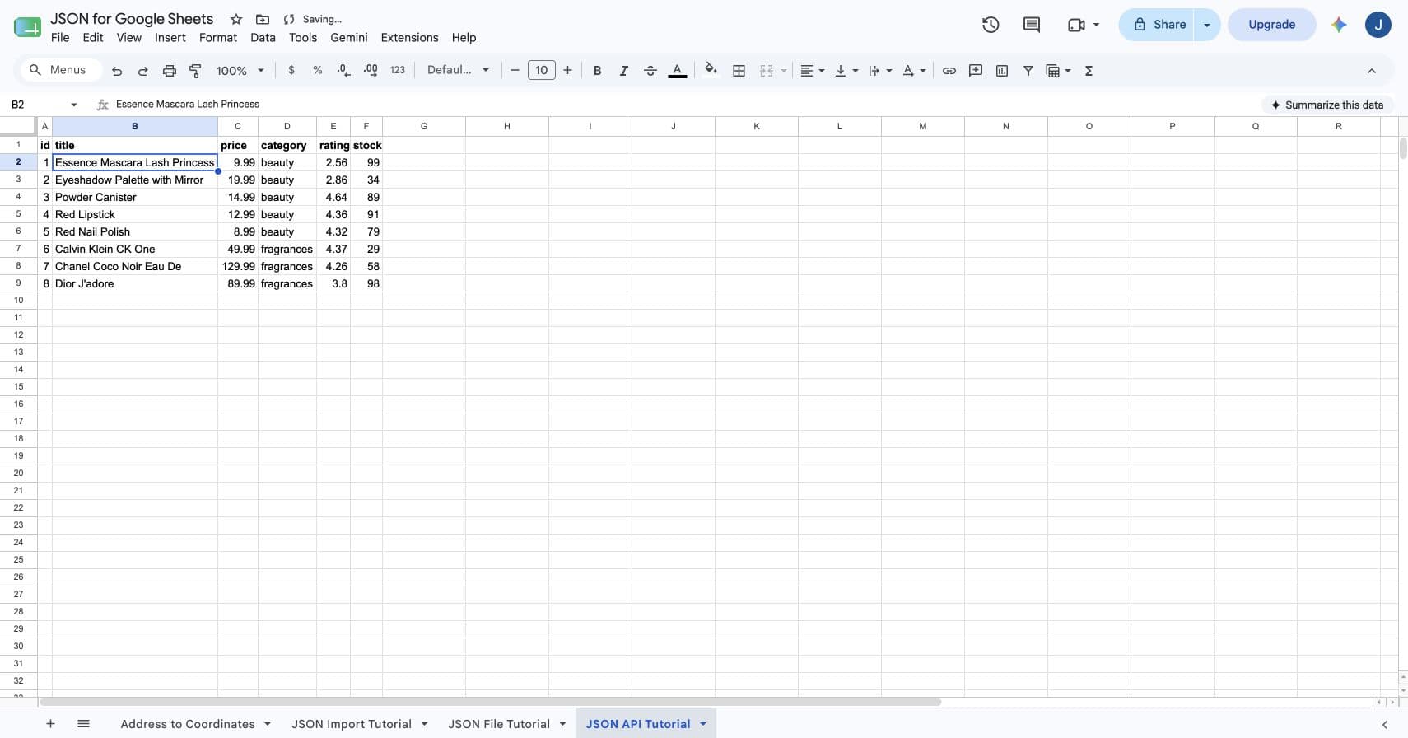Screen dimensions: 1408x738
Task: Decrease decimal places icon
Action: [344, 71]
